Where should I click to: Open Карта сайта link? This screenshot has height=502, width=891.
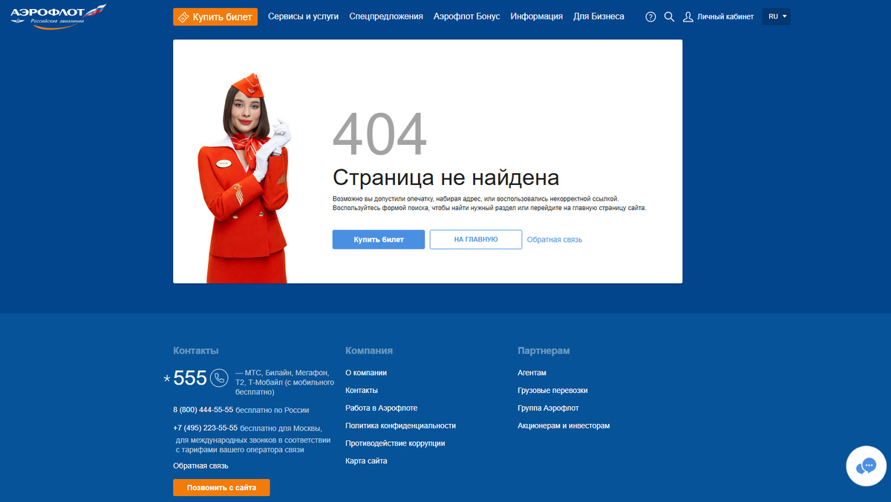(366, 461)
